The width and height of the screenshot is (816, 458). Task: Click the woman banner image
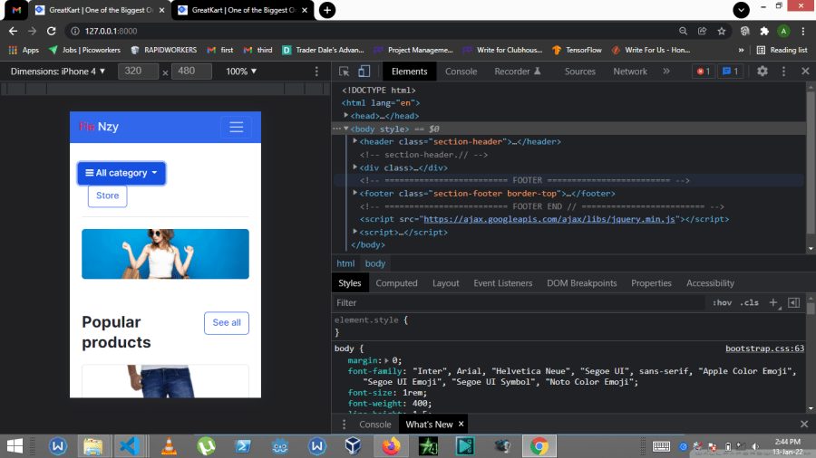165,254
